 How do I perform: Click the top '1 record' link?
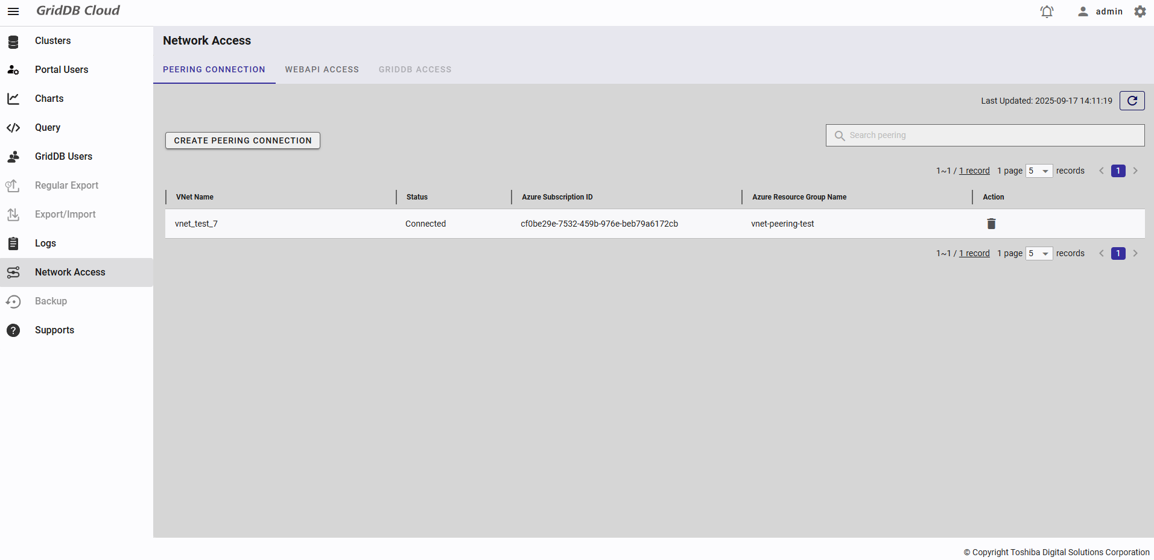pos(974,171)
